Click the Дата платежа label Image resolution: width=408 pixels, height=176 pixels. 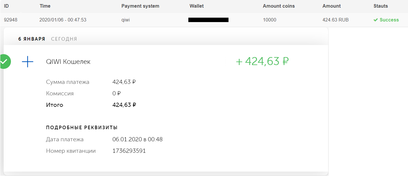(65, 140)
